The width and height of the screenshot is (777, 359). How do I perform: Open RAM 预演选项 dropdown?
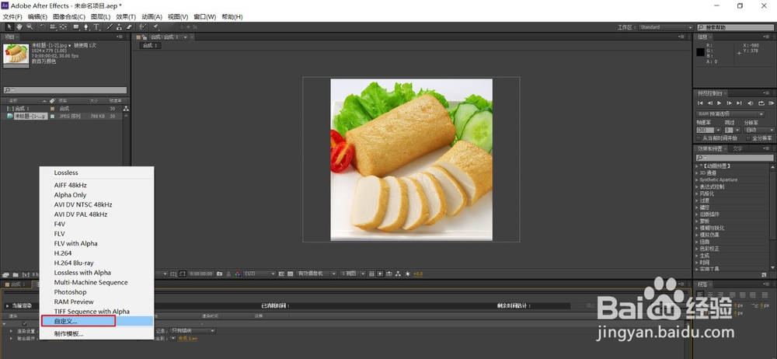coord(730,114)
